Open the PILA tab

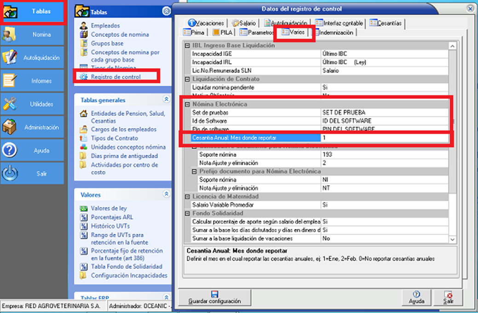pyautogui.click(x=223, y=33)
